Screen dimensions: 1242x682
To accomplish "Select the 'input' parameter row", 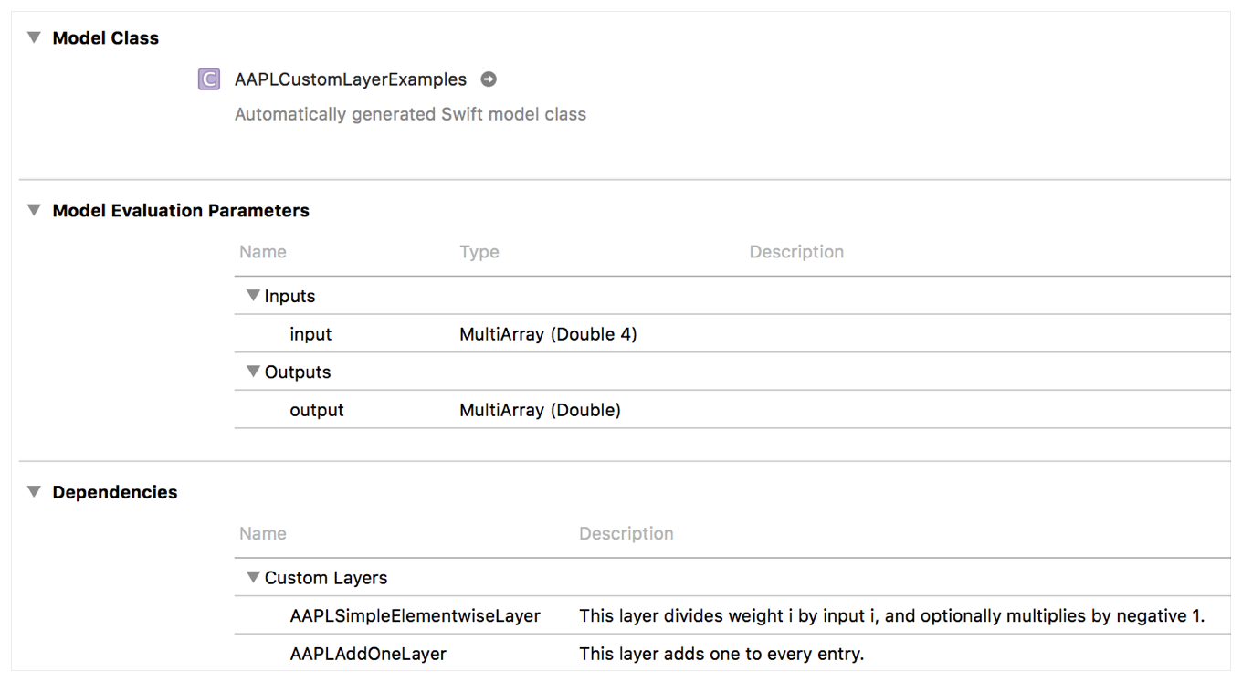I will coord(310,334).
